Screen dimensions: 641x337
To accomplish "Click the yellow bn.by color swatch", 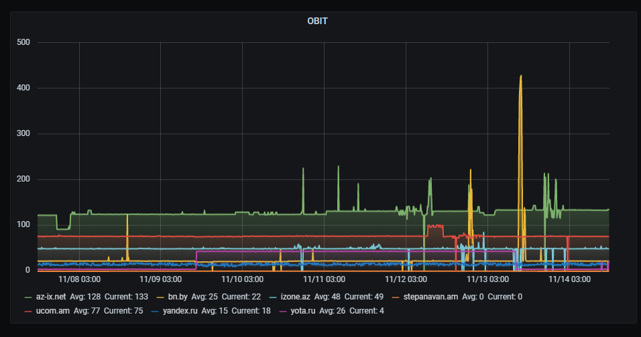I will [x=160, y=297].
